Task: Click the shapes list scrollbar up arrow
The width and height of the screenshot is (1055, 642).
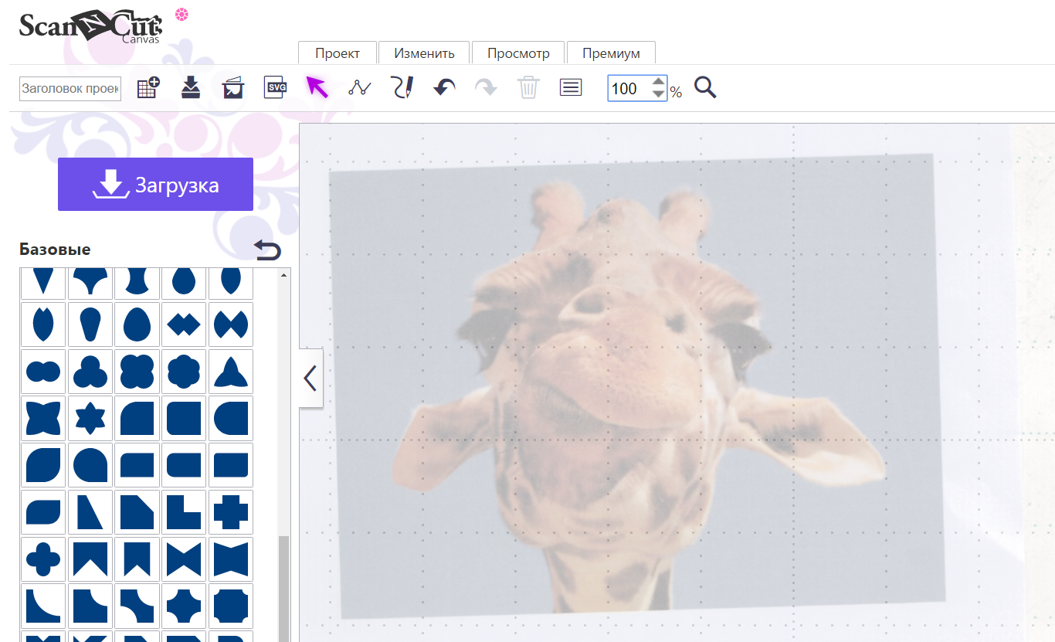Action: [284, 274]
